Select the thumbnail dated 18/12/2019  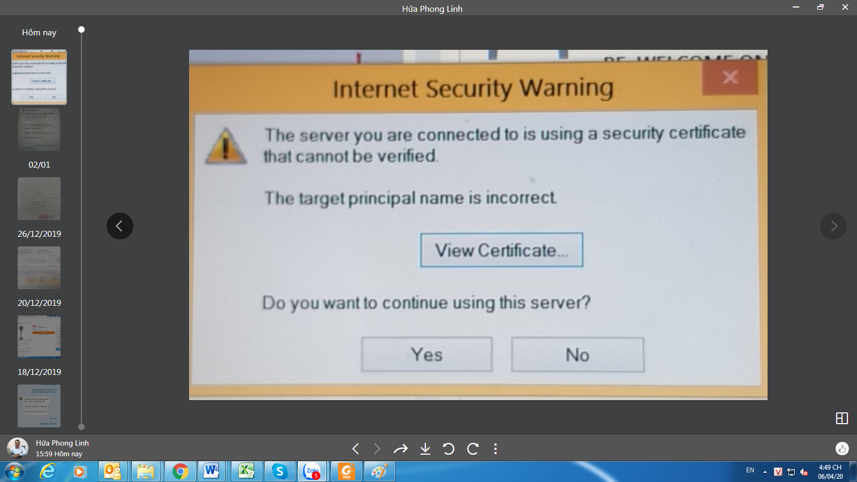pos(39,406)
